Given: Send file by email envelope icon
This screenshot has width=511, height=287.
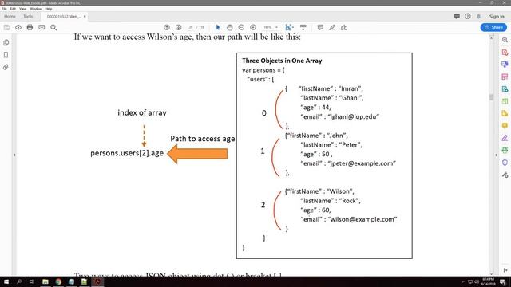Looking at the screenshot, I should coord(42,27).
